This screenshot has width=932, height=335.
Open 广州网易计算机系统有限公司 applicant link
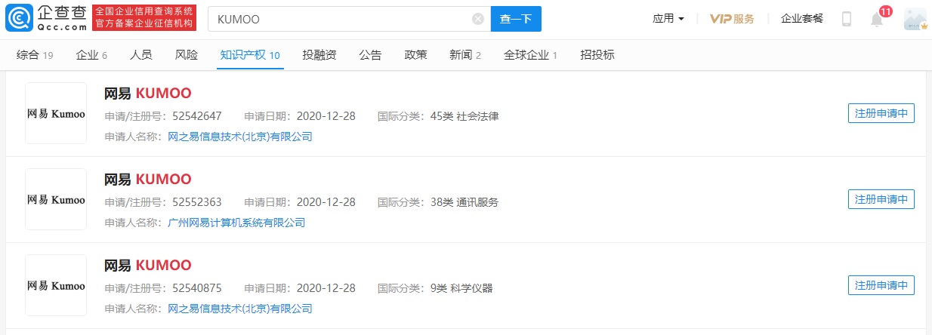click(236, 223)
